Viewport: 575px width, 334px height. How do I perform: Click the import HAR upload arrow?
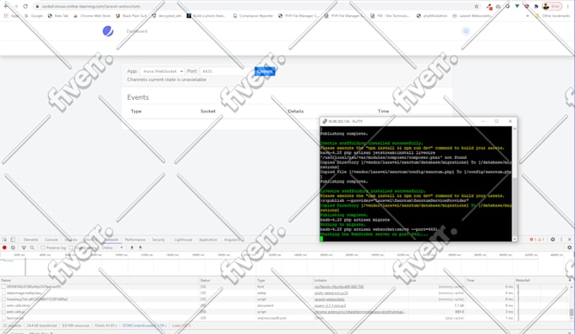click(x=132, y=248)
